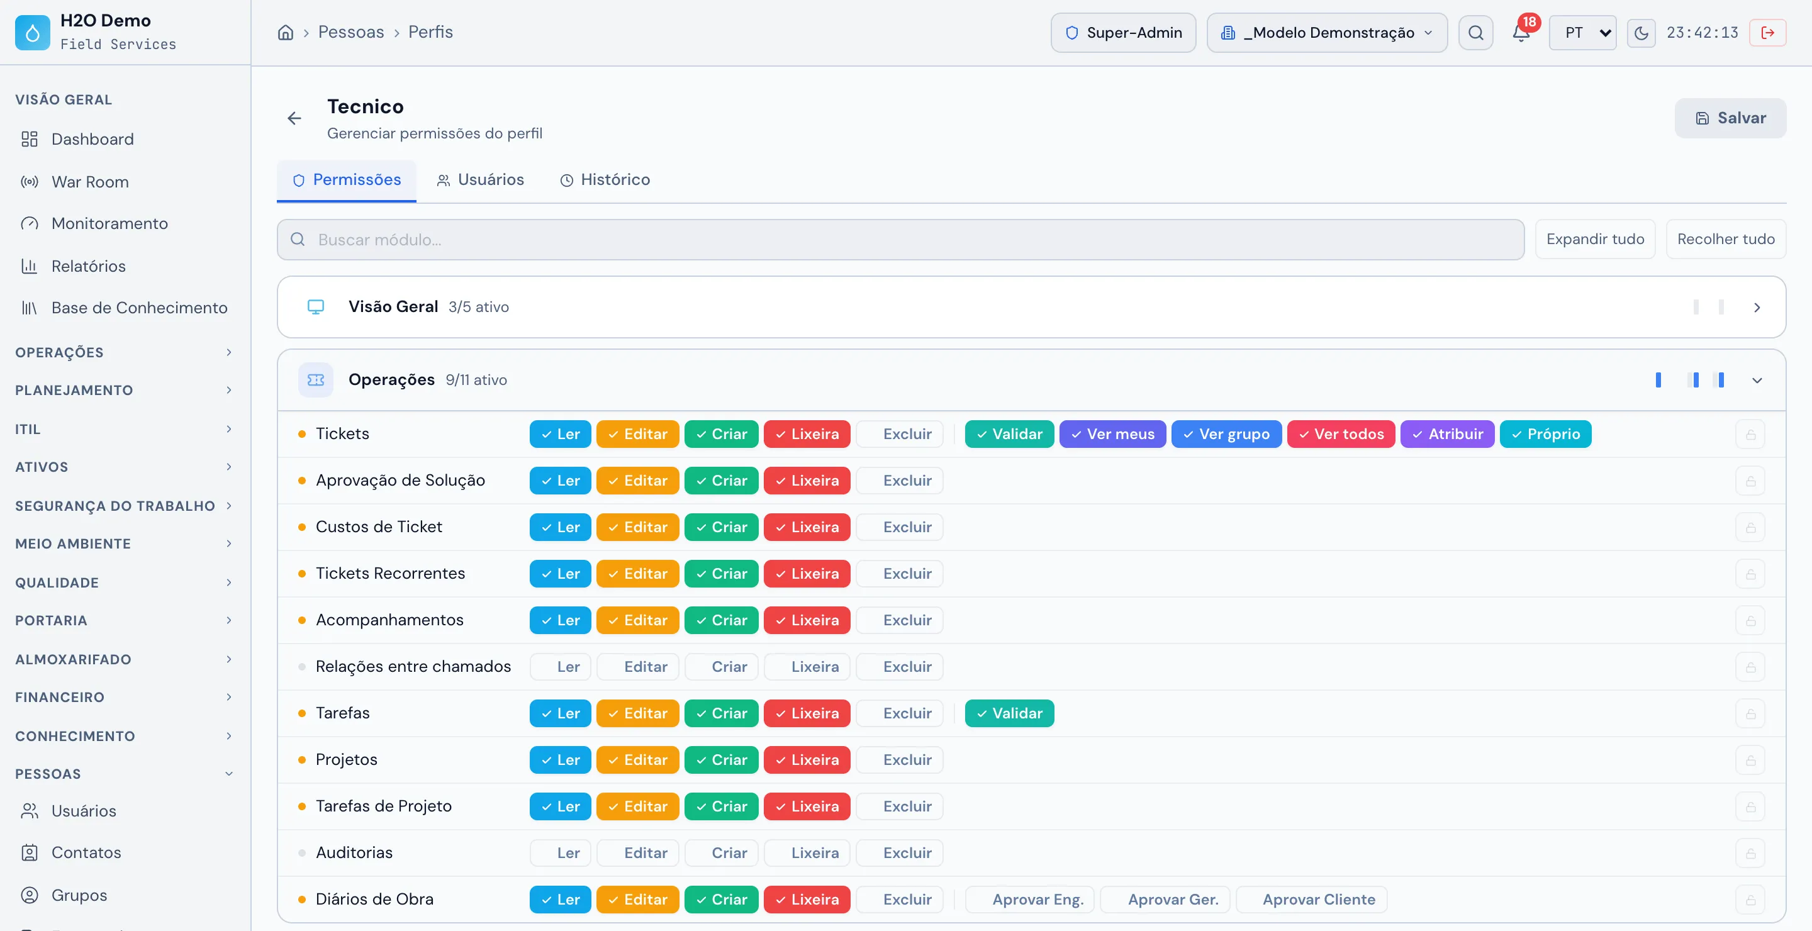This screenshot has height=931, width=1812.
Task: Enable Excluir permission for Custos de Ticket
Action: [899, 527]
